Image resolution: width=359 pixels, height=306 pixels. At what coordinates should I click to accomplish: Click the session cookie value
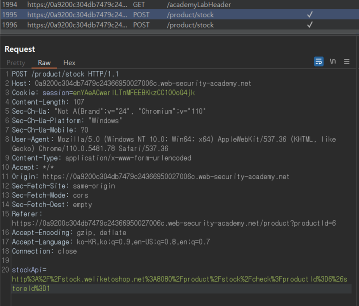pos(134,93)
